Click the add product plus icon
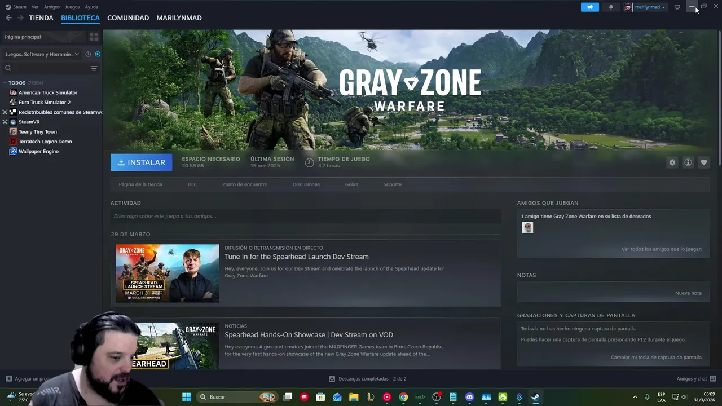The height and width of the screenshot is (406, 722). [8, 378]
